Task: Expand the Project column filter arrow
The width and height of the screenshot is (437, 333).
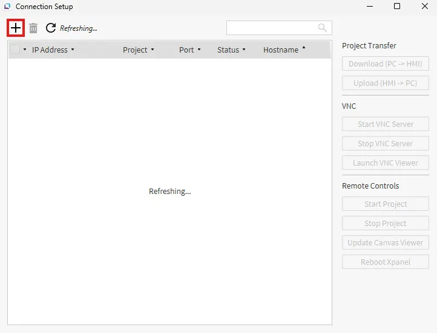Action: click(x=153, y=50)
